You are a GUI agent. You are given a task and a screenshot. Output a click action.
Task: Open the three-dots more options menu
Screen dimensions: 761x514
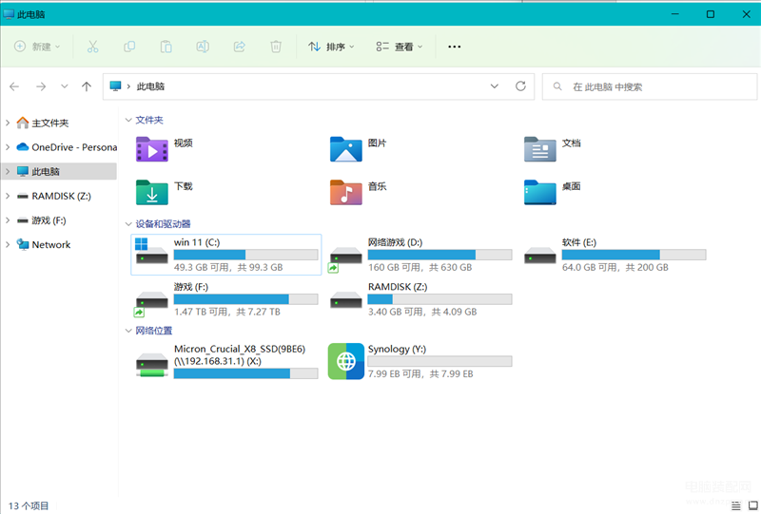coord(455,47)
